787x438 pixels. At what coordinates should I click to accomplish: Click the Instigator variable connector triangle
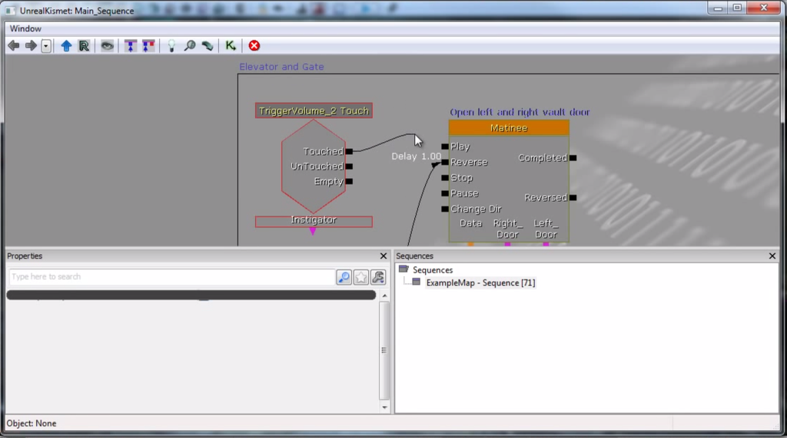pos(313,232)
